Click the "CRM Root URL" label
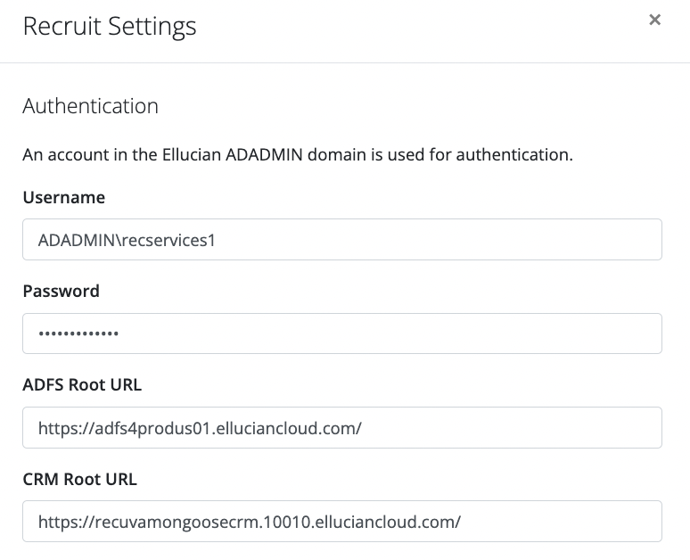The height and width of the screenshot is (560, 690). pos(79,479)
